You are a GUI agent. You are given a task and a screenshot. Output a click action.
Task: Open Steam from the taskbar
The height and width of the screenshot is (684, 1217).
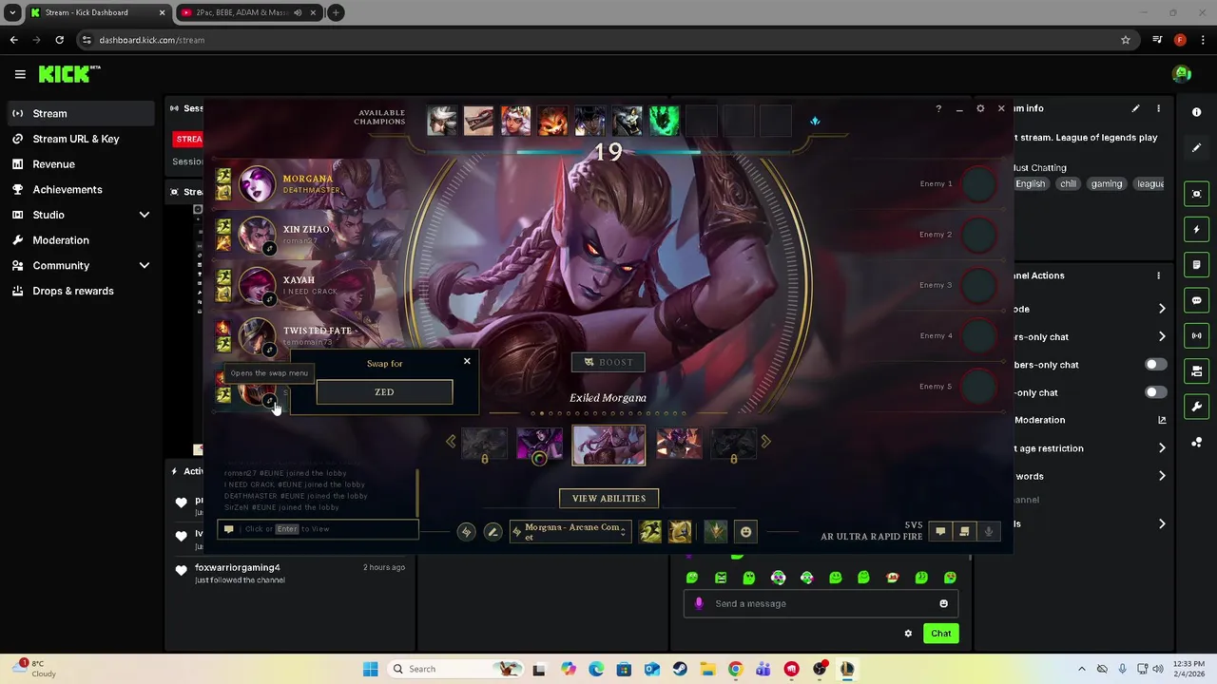coord(680,669)
